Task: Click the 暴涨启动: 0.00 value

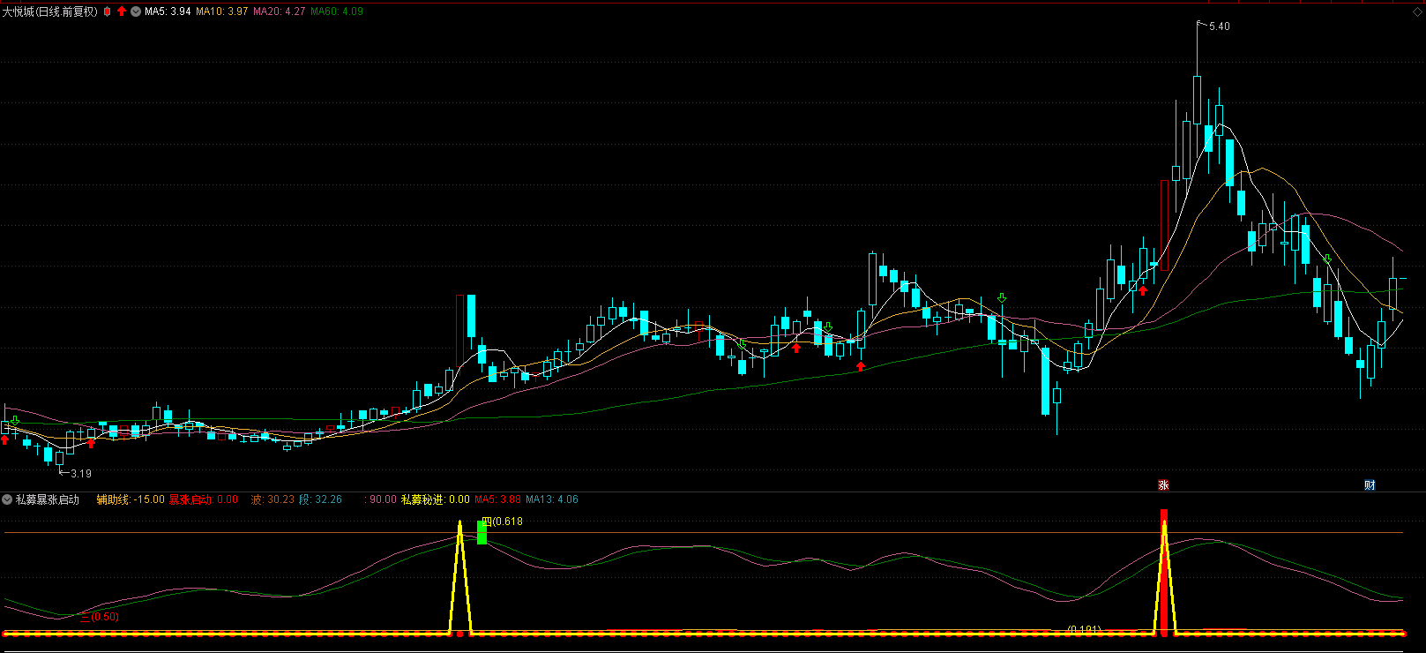Action: [204, 499]
